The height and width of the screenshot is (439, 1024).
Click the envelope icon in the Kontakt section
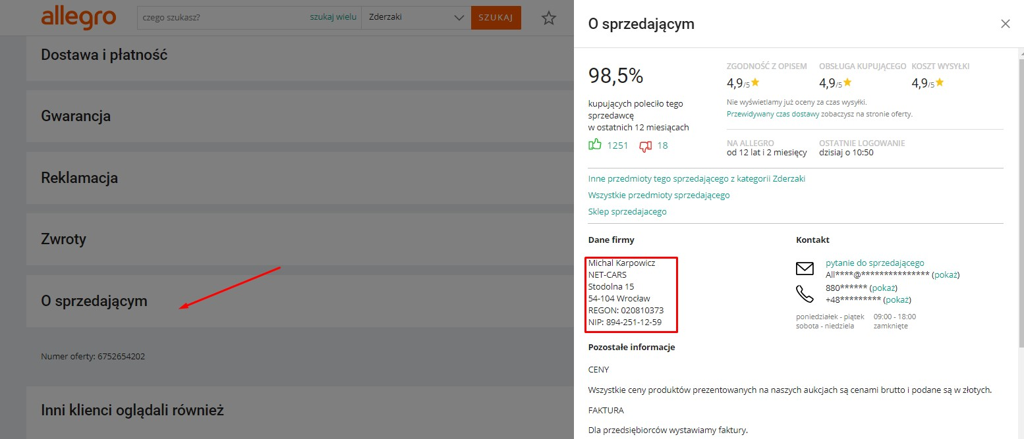[x=805, y=268]
